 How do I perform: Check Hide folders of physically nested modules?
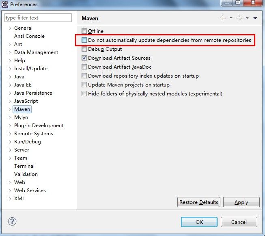(x=84, y=94)
